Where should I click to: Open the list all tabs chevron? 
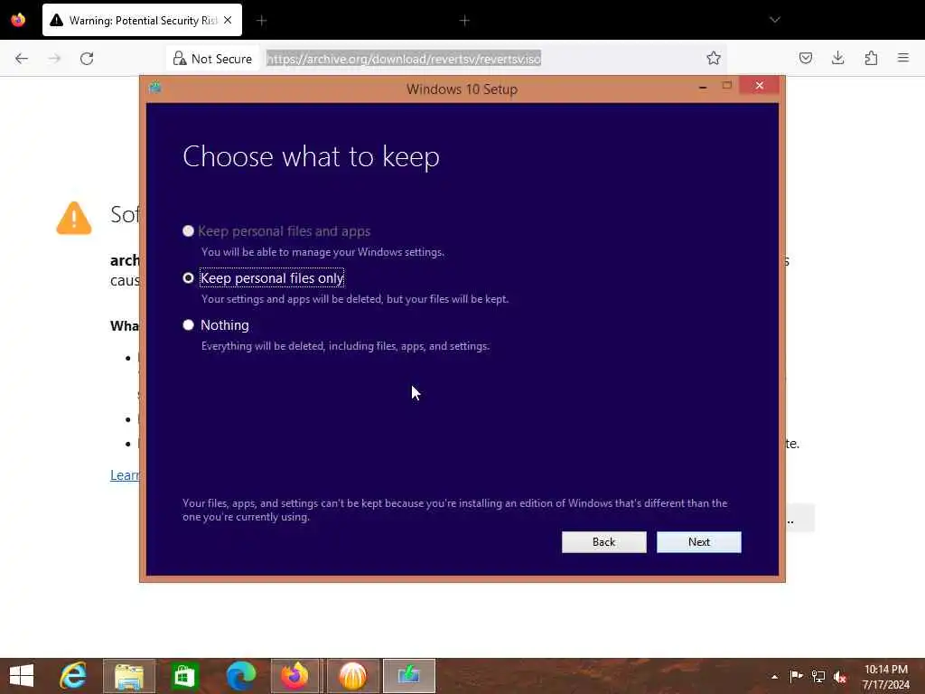774,20
